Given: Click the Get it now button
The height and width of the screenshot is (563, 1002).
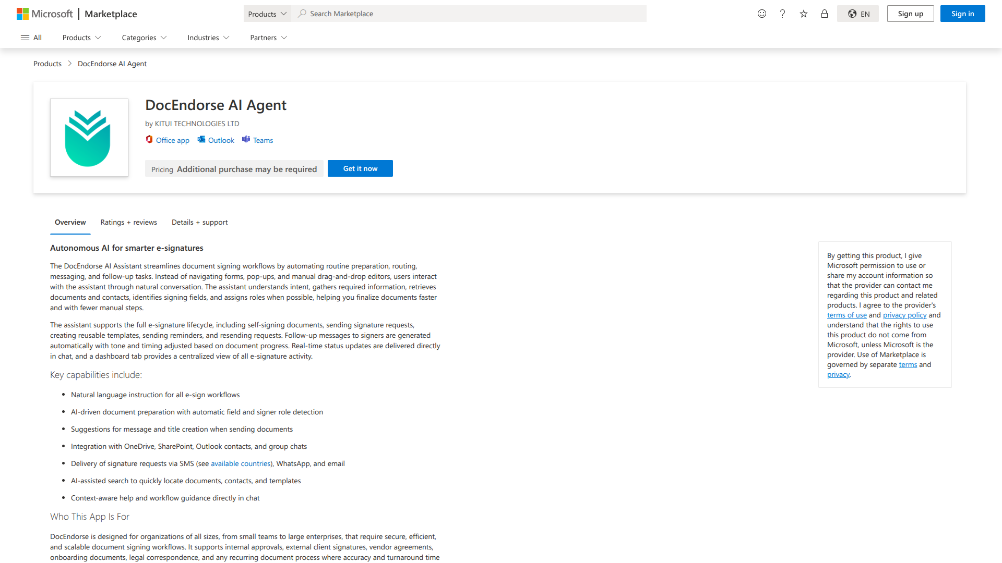Looking at the screenshot, I should (x=360, y=168).
